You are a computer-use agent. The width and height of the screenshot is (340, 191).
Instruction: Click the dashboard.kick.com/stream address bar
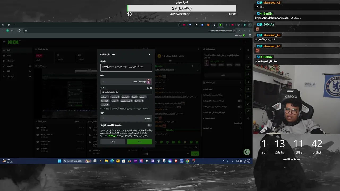click(220, 31)
